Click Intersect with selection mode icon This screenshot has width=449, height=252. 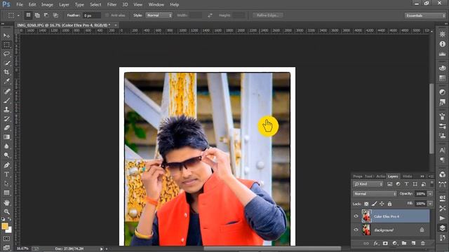(x=55, y=15)
